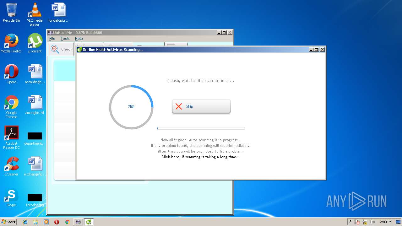Click 'If any problem found' text line
The image size is (402, 226).
tap(201, 146)
